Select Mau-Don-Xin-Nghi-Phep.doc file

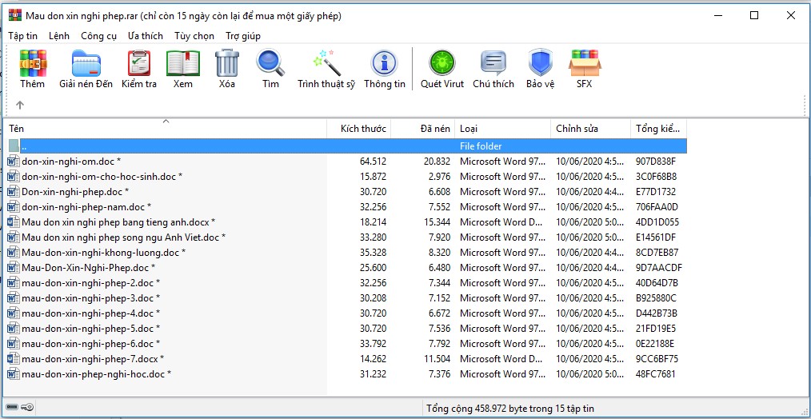click(347, 268)
